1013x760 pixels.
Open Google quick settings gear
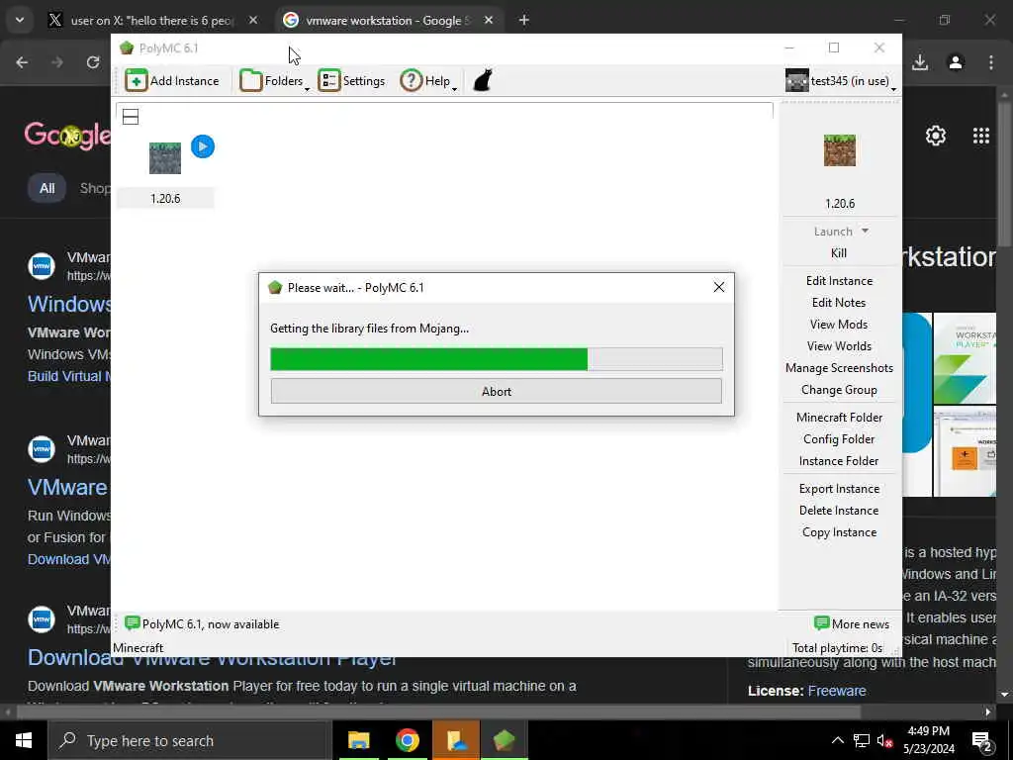tap(936, 136)
